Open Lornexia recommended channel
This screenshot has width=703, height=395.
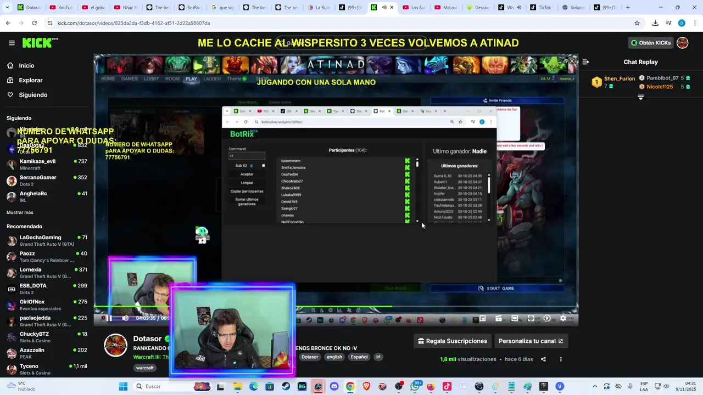coord(47,273)
